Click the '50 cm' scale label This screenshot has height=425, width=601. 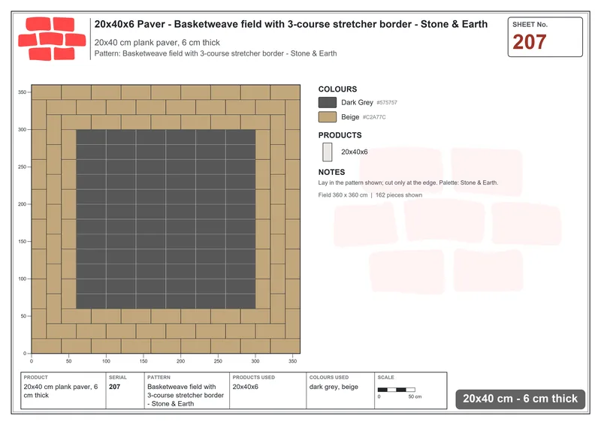[x=415, y=396]
